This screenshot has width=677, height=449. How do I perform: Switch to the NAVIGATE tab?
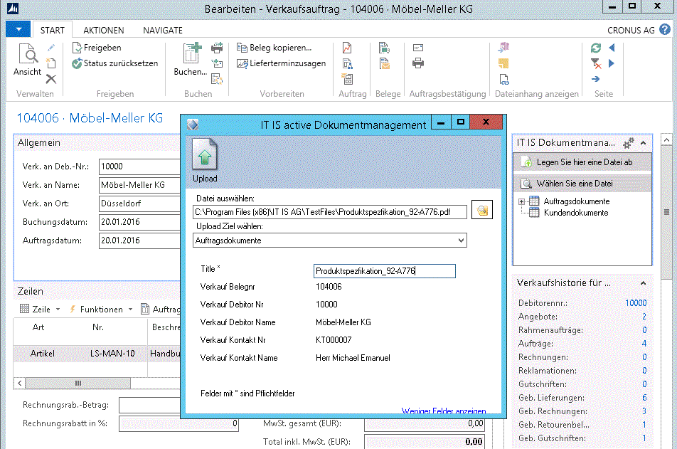point(163,31)
